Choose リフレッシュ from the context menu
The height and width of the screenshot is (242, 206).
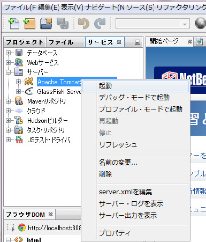tap(135, 144)
